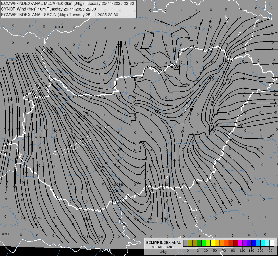Click the legend unit label 'J/kg'
The image size is (278, 256).
(x=163, y=252)
